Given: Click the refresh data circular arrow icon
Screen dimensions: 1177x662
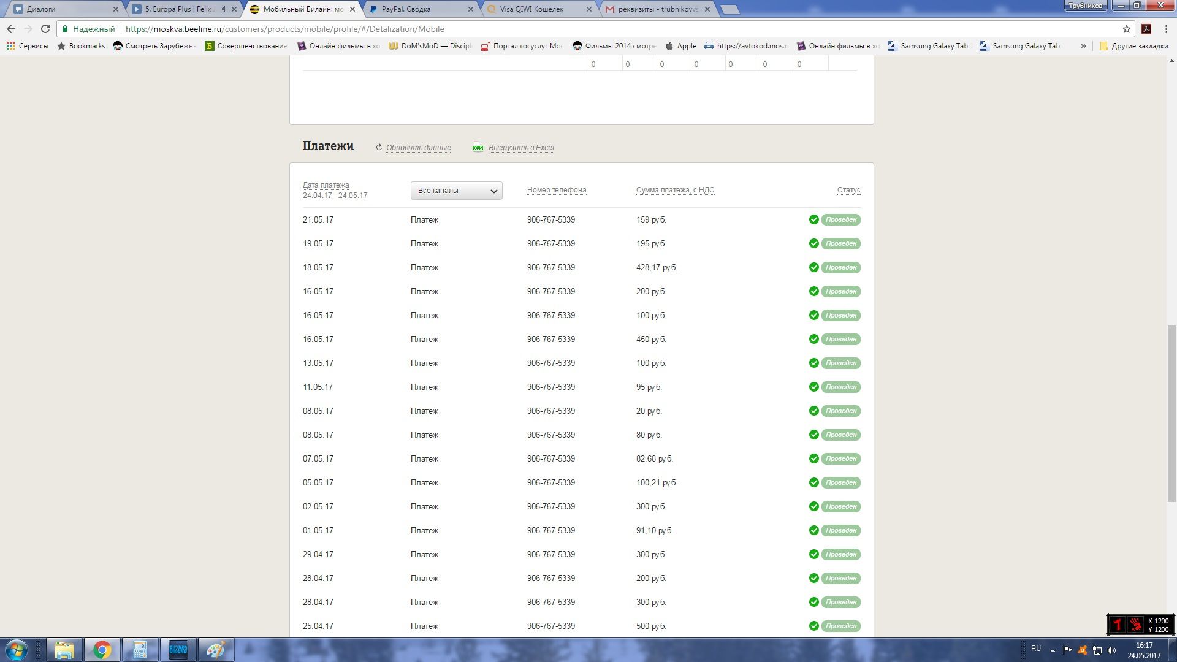Looking at the screenshot, I should tap(379, 148).
